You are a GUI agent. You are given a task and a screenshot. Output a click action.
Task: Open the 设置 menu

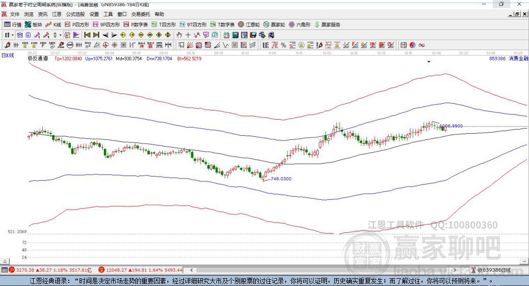tap(94, 14)
